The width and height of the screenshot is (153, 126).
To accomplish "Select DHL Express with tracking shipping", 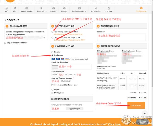I will tap(52, 38).
